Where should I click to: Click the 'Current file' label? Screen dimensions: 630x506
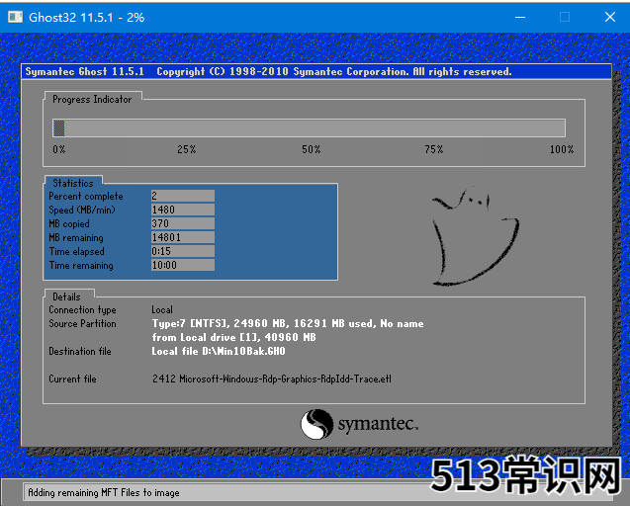(73, 379)
